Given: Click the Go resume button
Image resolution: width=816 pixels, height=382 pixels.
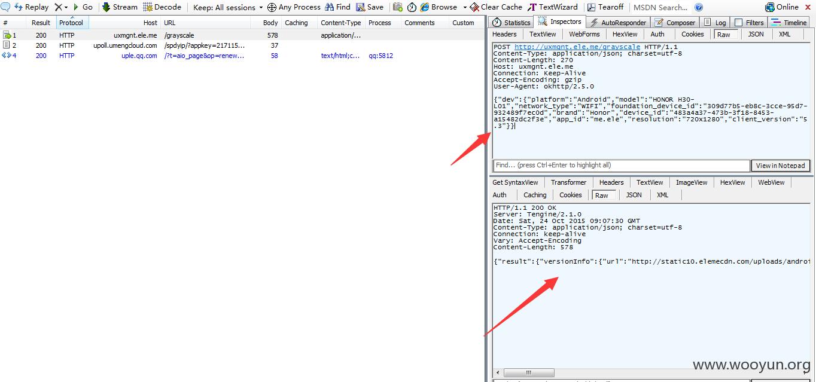Looking at the screenshot, I should [83, 7].
